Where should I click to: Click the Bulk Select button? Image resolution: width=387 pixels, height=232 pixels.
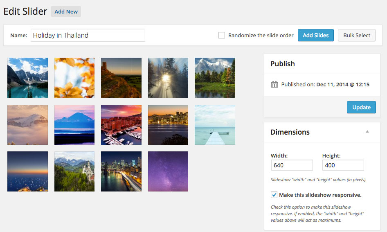356,35
